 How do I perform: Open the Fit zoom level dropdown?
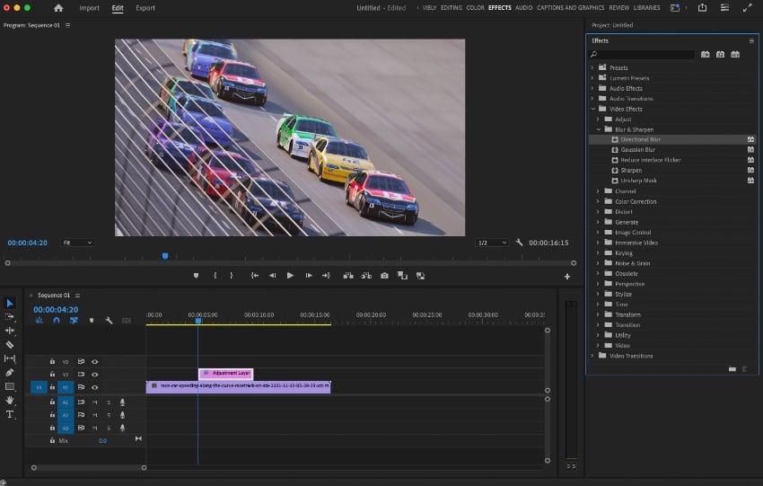coord(76,243)
